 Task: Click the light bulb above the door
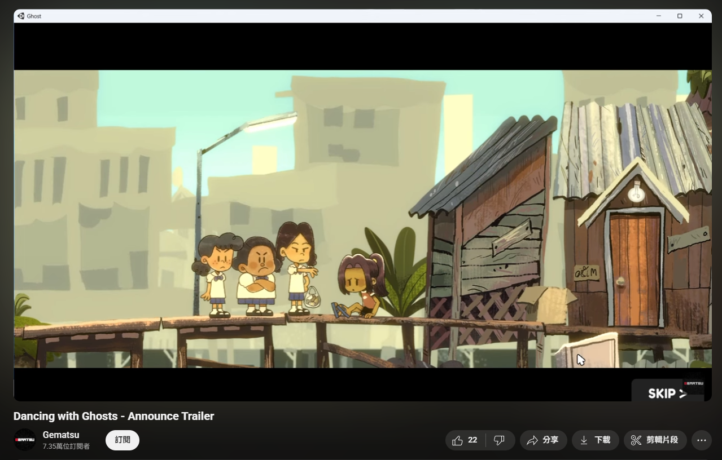click(x=636, y=194)
